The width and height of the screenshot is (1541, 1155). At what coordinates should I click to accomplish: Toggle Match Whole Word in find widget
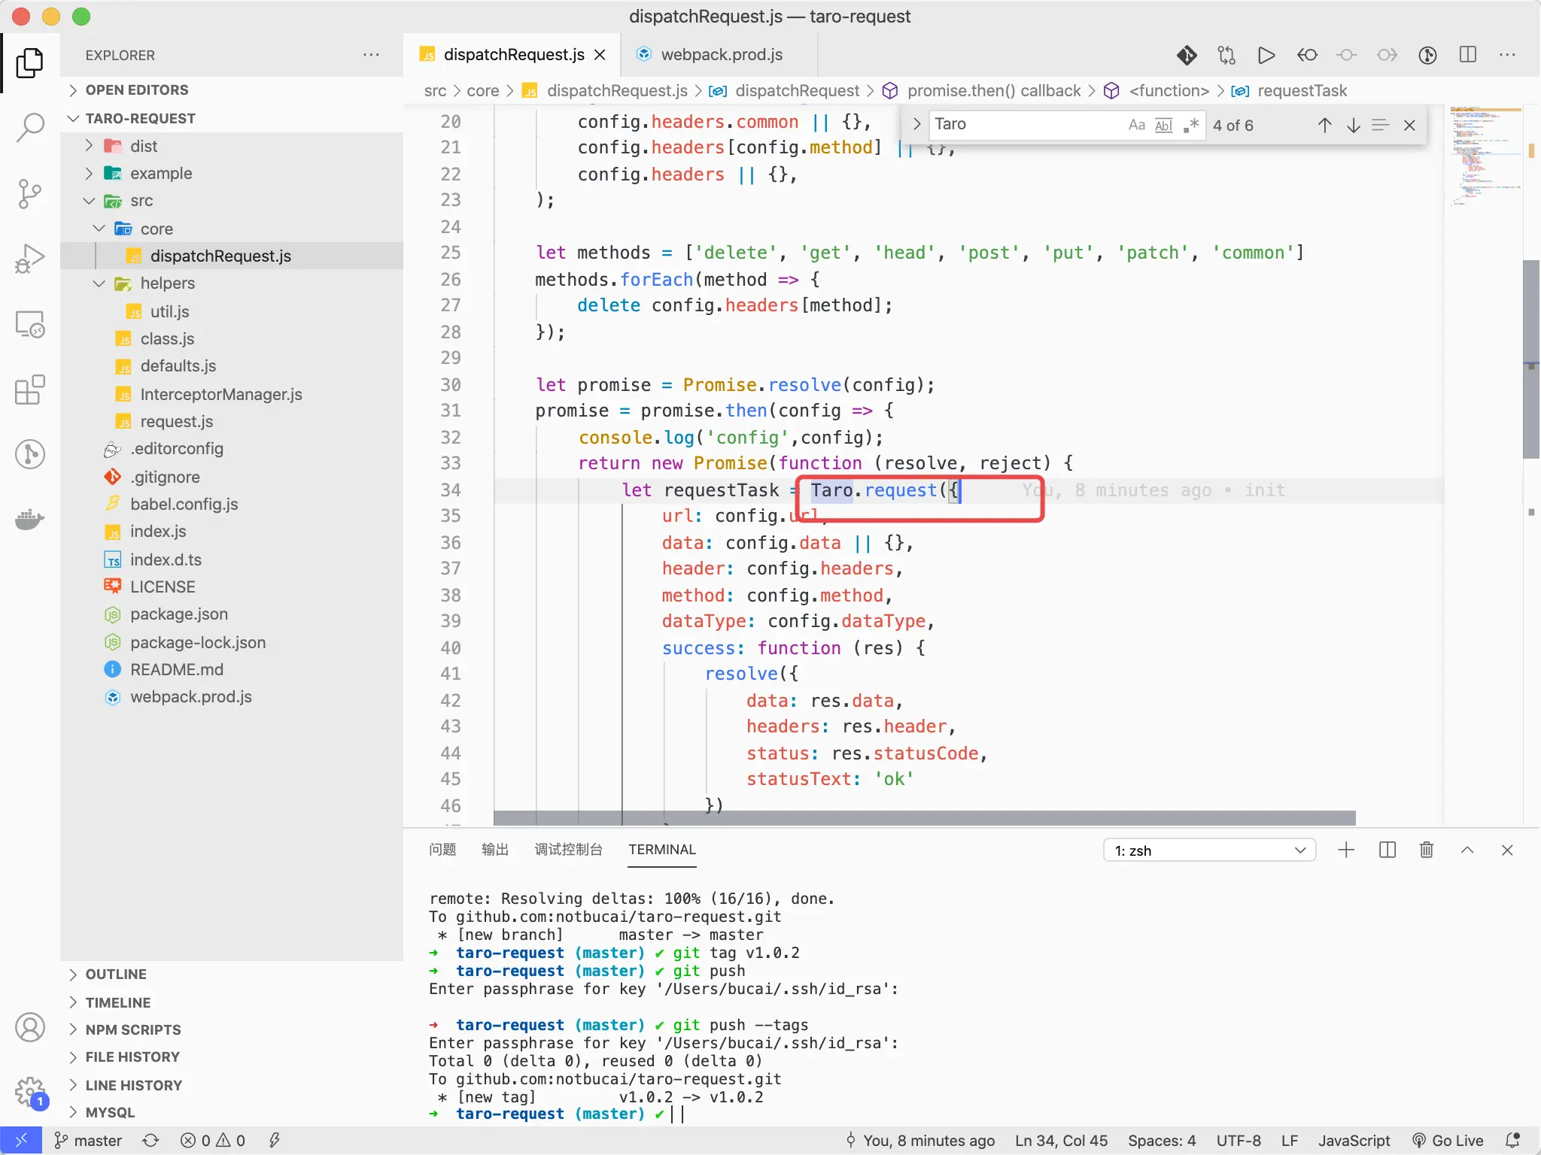(1163, 125)
